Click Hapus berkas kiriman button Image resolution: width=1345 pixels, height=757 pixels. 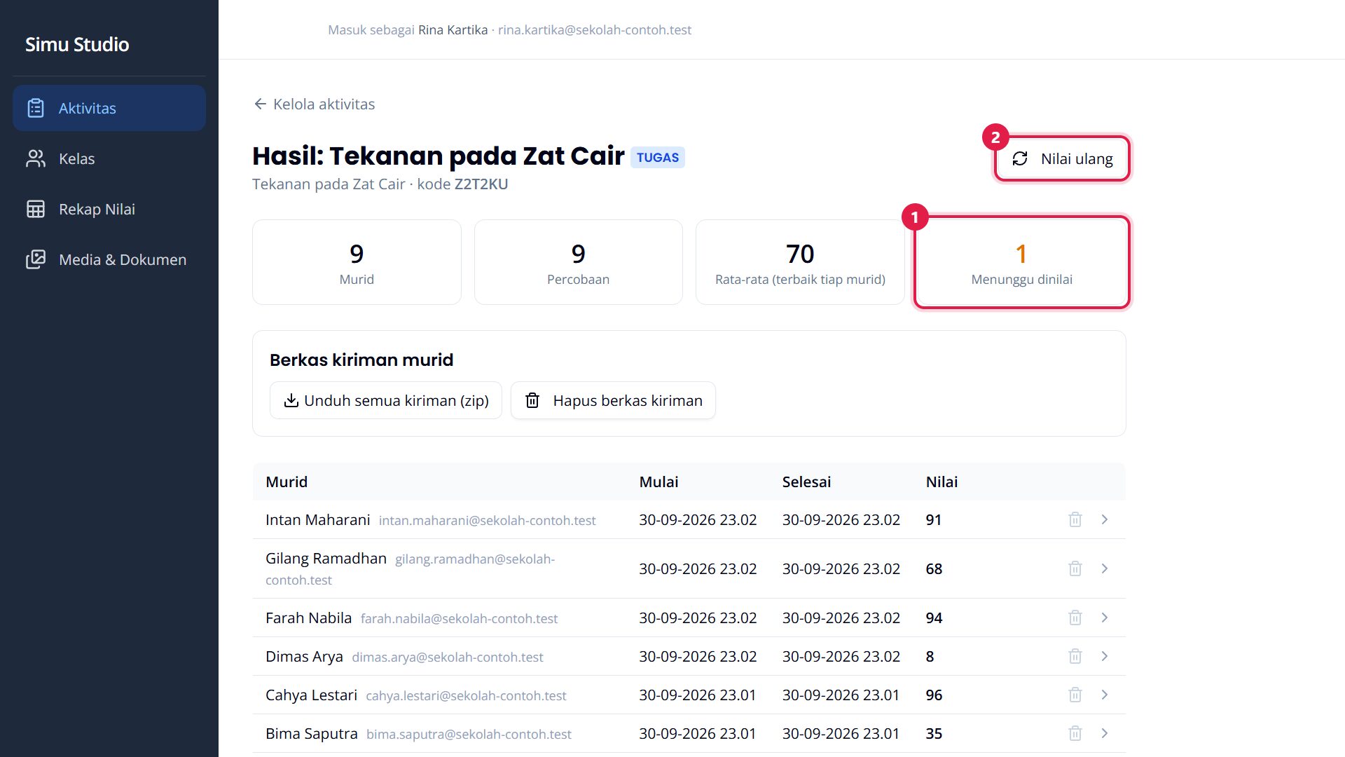pos(613,400)
